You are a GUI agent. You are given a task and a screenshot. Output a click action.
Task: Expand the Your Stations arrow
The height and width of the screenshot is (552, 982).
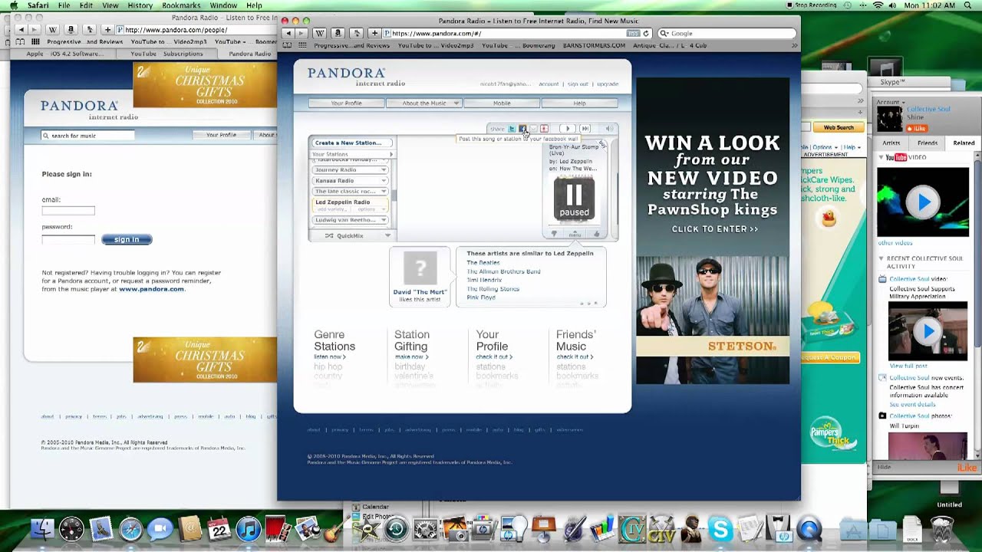(x=390, y=154)
